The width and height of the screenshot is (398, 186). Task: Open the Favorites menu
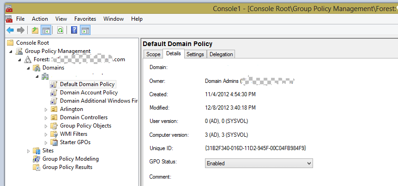85,19
